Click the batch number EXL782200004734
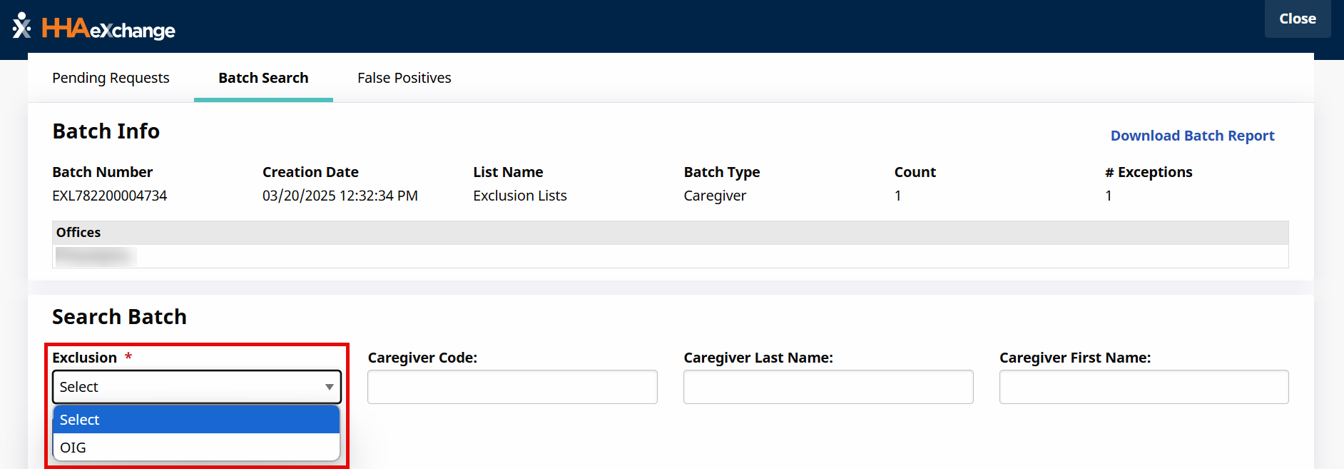 click(x=109, y=196)
